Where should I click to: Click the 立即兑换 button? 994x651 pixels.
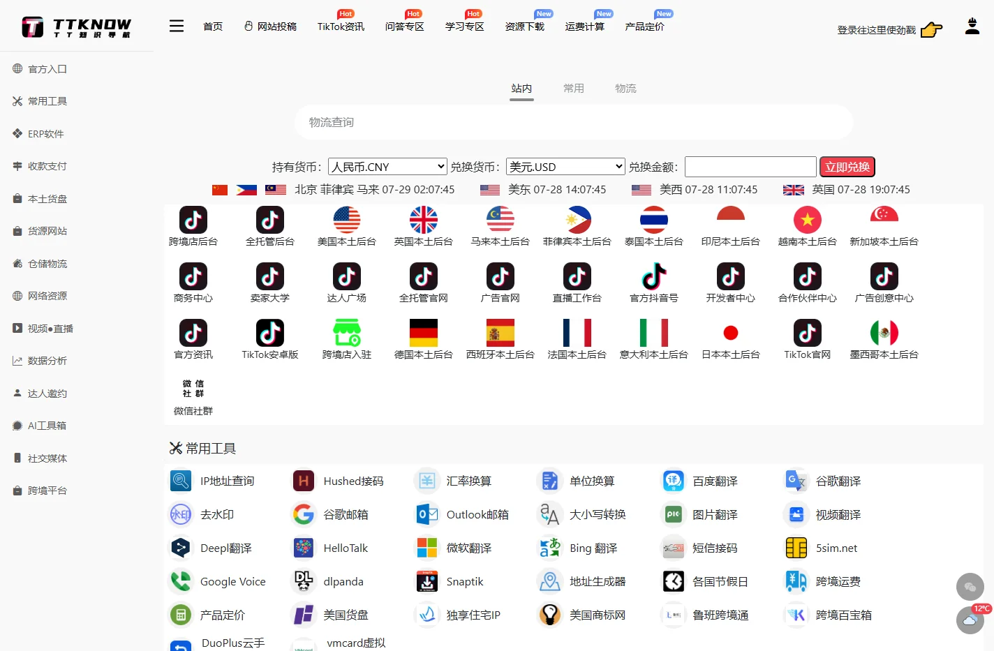[847, 167]
